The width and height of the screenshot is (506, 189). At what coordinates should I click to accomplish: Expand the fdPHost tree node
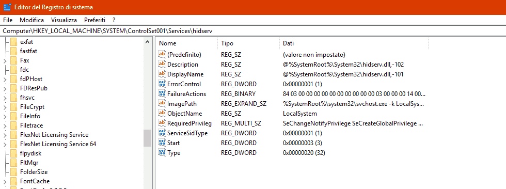pyautogui.click(x=5, y=80)
